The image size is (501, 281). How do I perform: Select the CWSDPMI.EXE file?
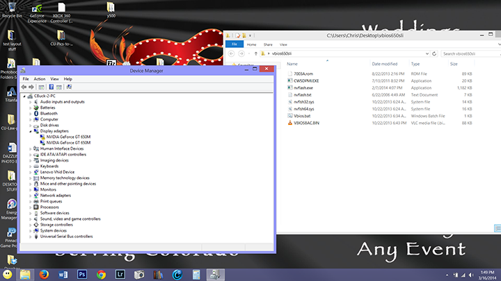306,81
